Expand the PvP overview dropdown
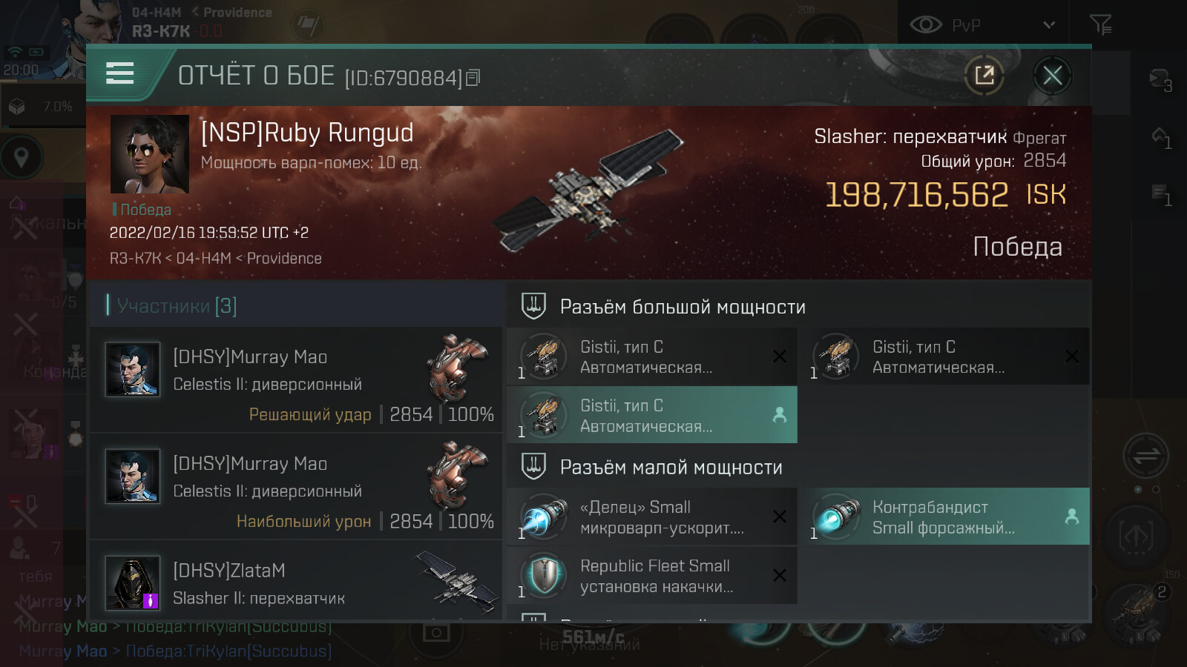 1049,24
